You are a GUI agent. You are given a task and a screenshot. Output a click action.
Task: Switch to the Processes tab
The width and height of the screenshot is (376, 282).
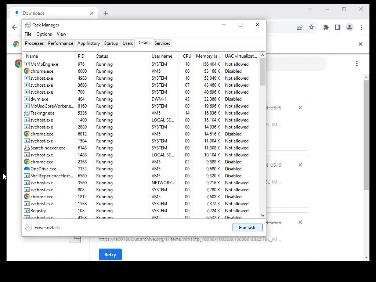coord(34,43)
